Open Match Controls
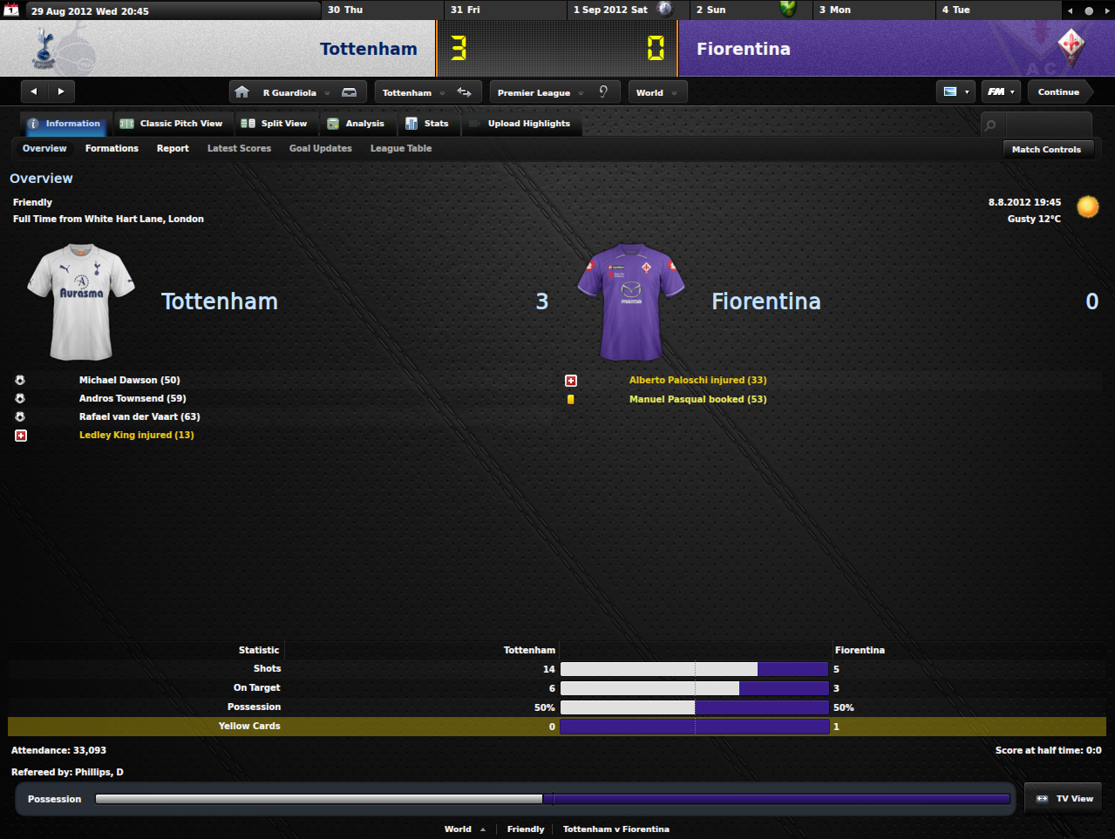Viewport: 1115px width, 839px height. point(1046,149)
